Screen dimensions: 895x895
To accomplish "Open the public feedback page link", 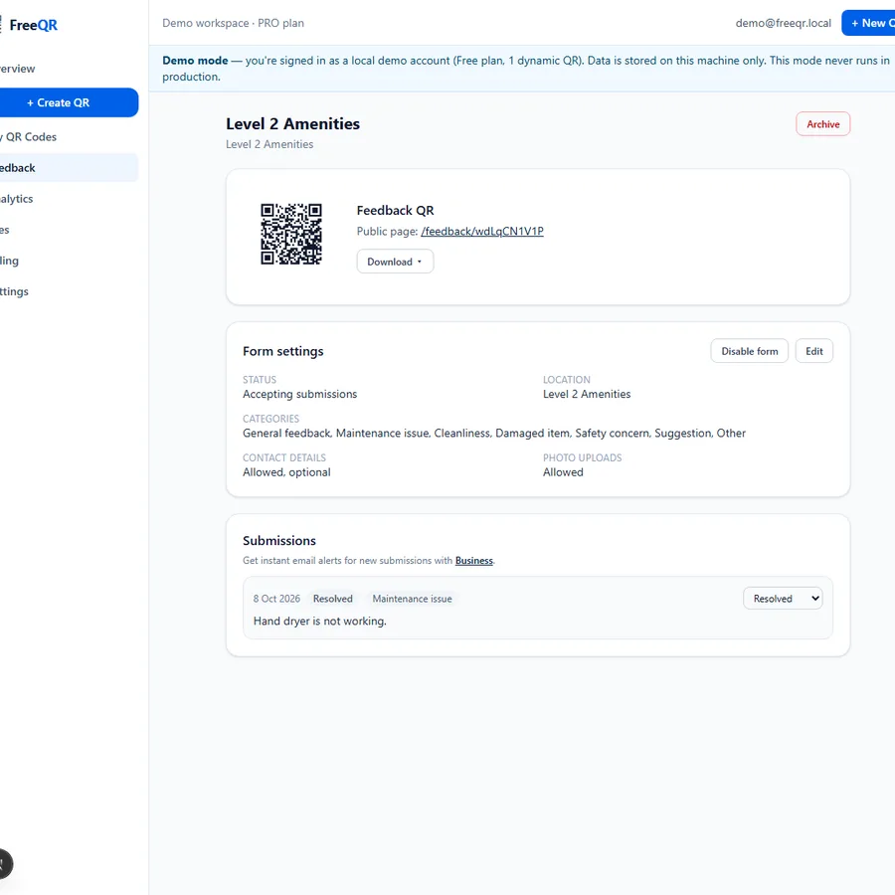I will 481,231.
